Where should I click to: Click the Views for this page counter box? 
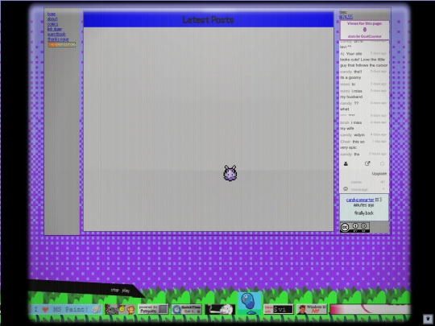point(365,30)
